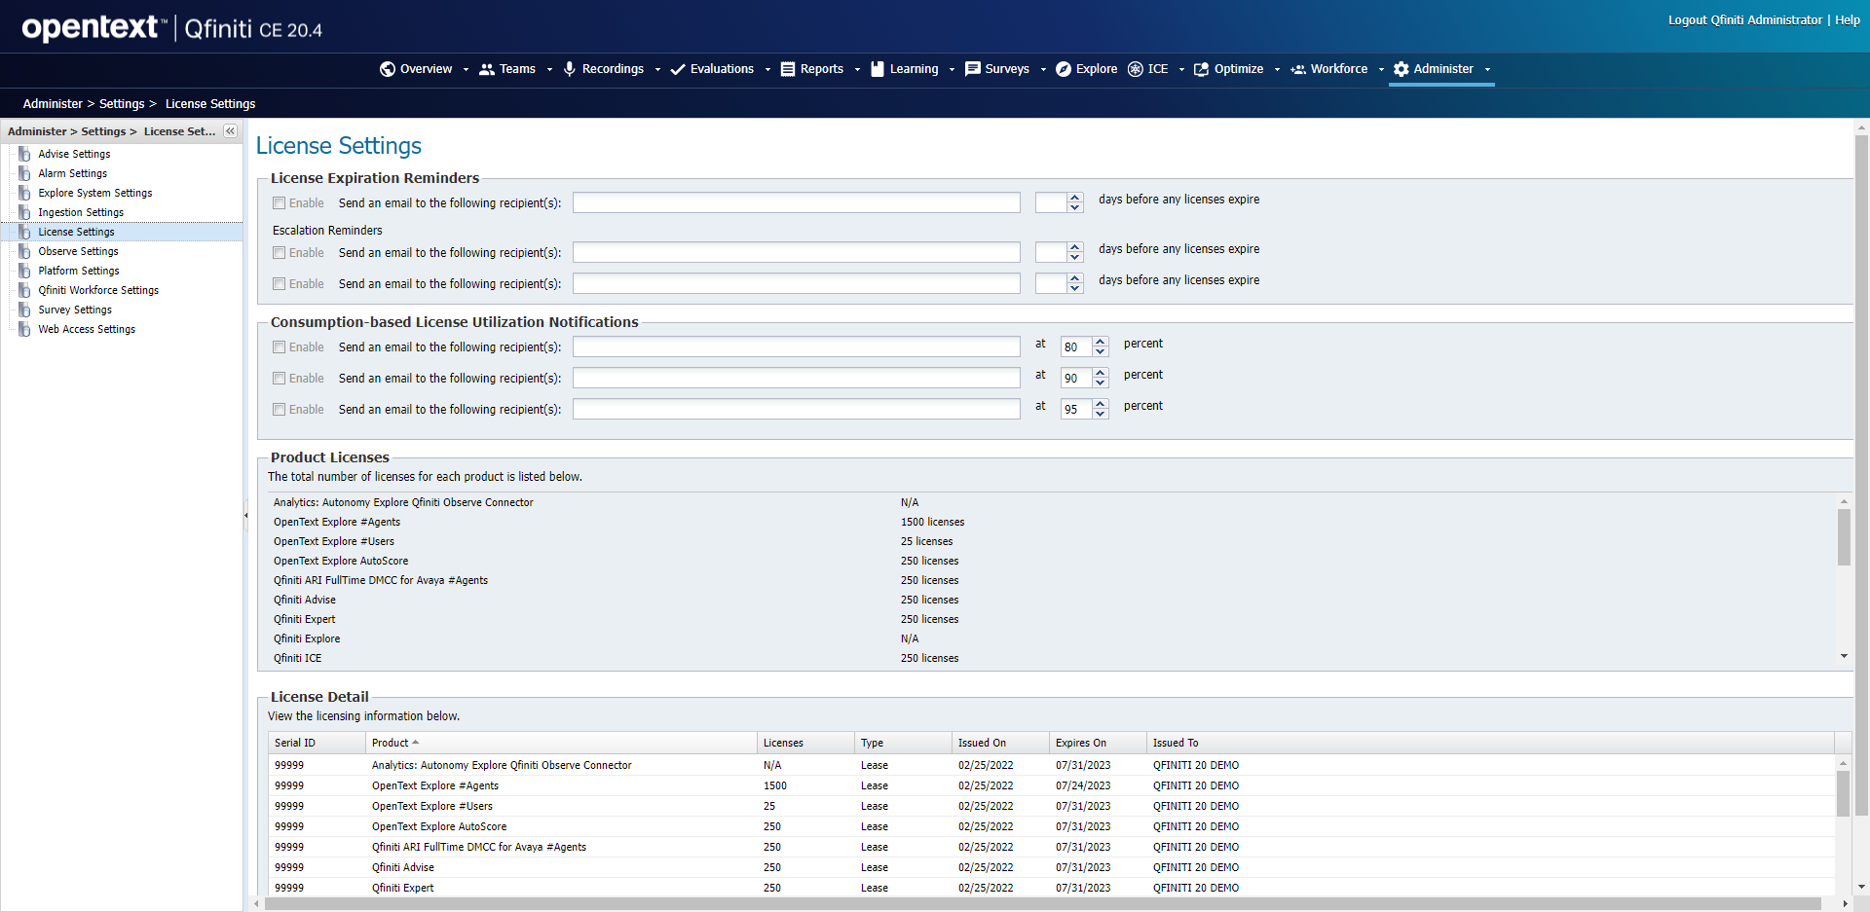Viewport: 1870px width, 912px height.
Task: Increase the 95 percent threshold with its stepper
Action: click(1100, 404)
